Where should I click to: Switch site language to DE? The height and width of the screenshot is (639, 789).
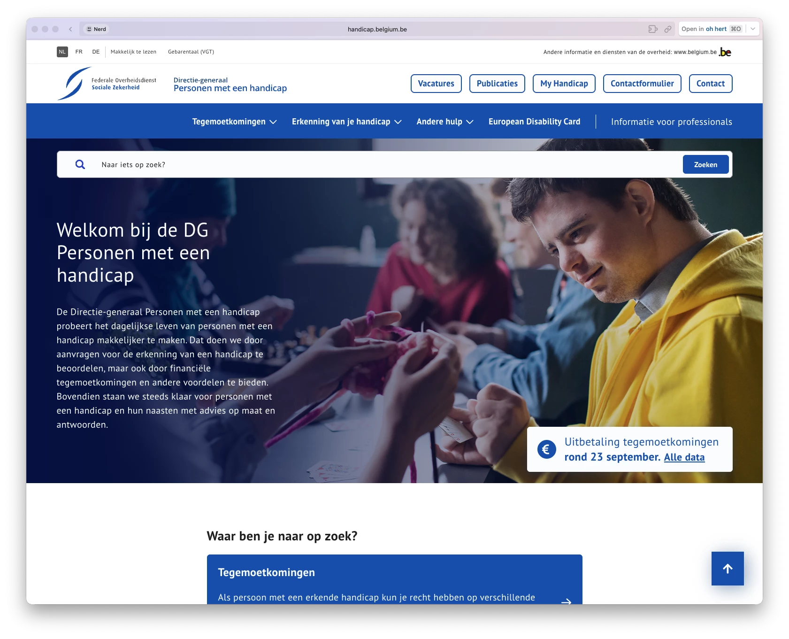(96, 52)
